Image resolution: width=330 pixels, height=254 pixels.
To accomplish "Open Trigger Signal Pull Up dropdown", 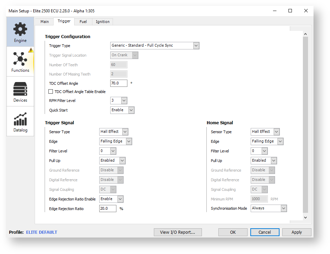I will (112, 161).
